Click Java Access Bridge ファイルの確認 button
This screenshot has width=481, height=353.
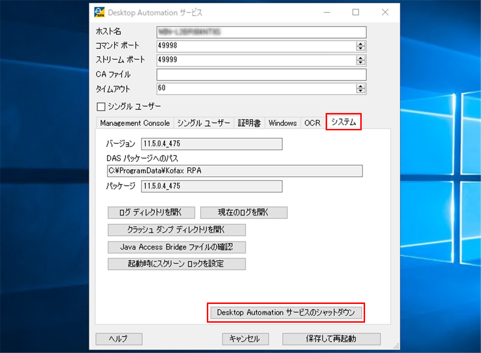(177, 247)
